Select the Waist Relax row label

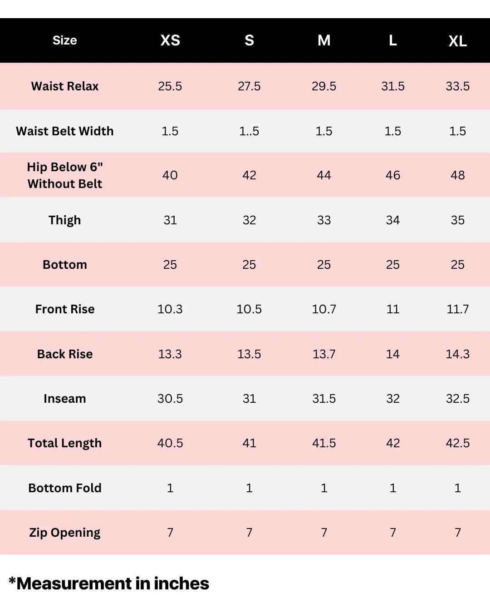pos(65,86)
